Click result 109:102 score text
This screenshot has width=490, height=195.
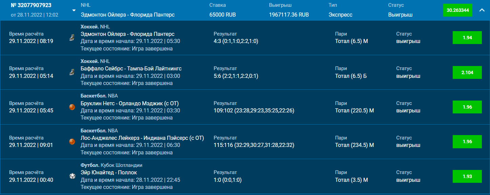point(254,110)
